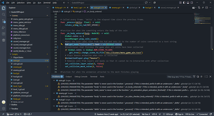Collapse the Scenes folder

click(x=11, y=16)
